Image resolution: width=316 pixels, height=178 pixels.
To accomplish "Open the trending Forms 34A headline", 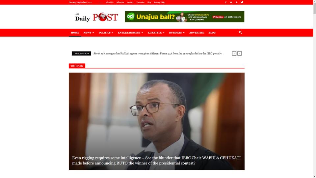I will [157, 53].
